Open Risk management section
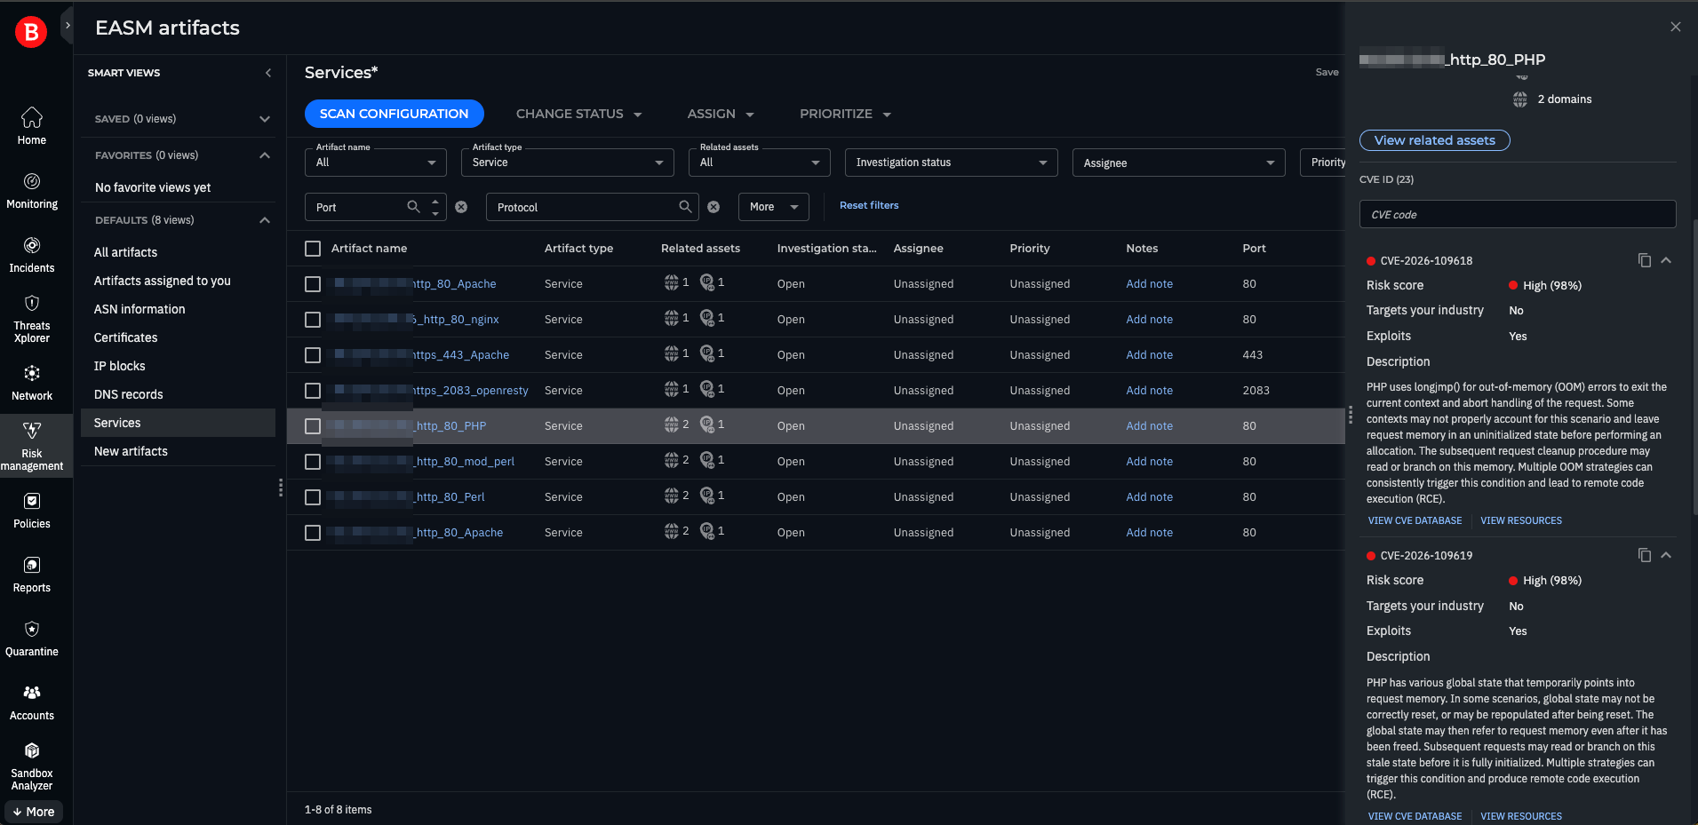 point(32,447)
